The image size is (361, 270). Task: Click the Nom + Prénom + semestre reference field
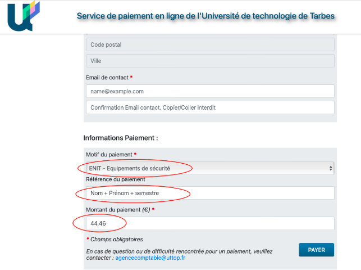click(210, 193)
